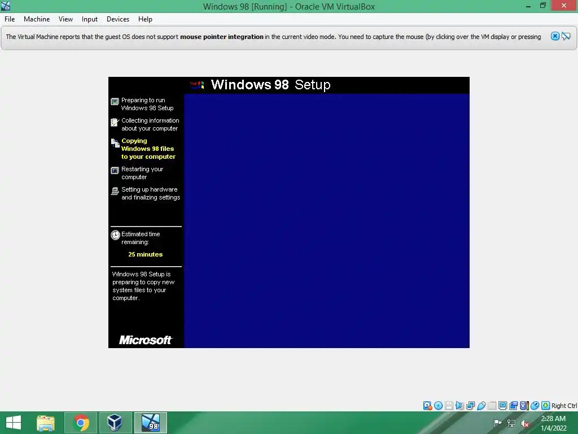Open the File menu

pos(10,19)
